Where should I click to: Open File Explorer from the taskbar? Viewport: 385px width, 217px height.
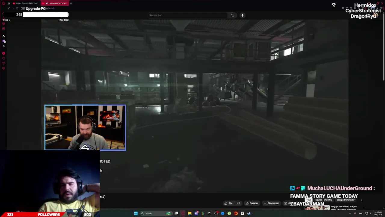click(189, 213)
